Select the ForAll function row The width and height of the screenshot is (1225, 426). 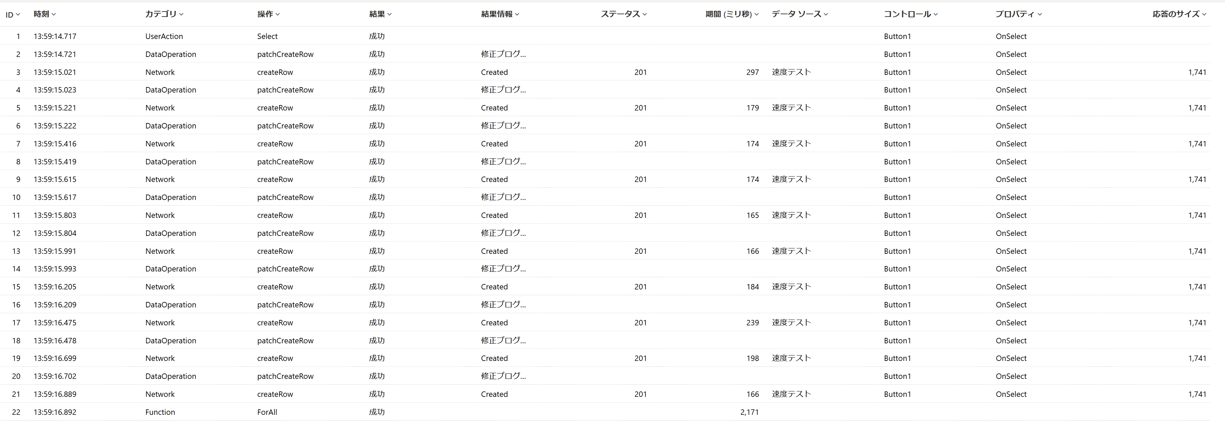pos(267,412)
